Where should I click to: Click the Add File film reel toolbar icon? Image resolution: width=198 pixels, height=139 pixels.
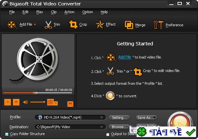click(x=13, y=25)
